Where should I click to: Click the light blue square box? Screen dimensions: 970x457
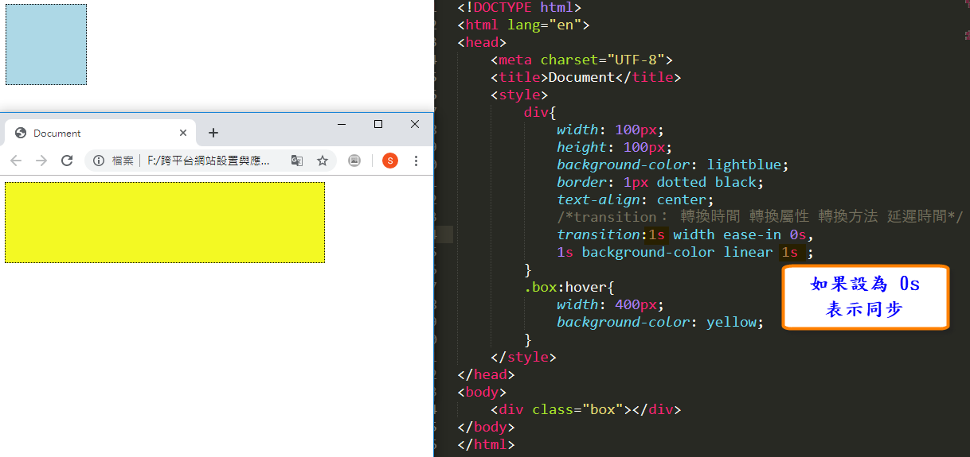pos(46,45)
